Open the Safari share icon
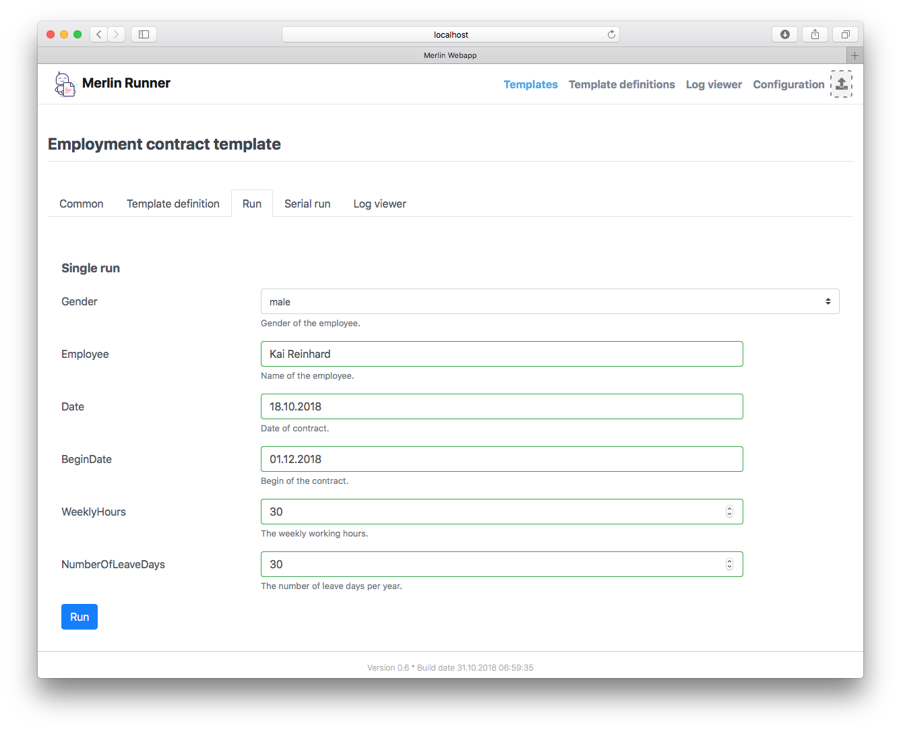901x732 pixels. tap(815, 34)
